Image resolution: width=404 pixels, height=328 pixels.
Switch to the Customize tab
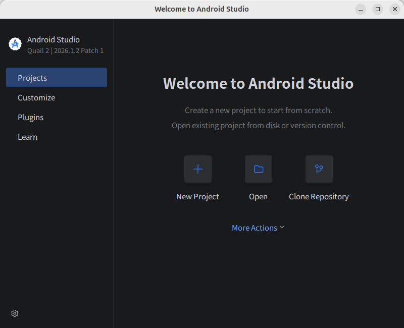(57, 97)
